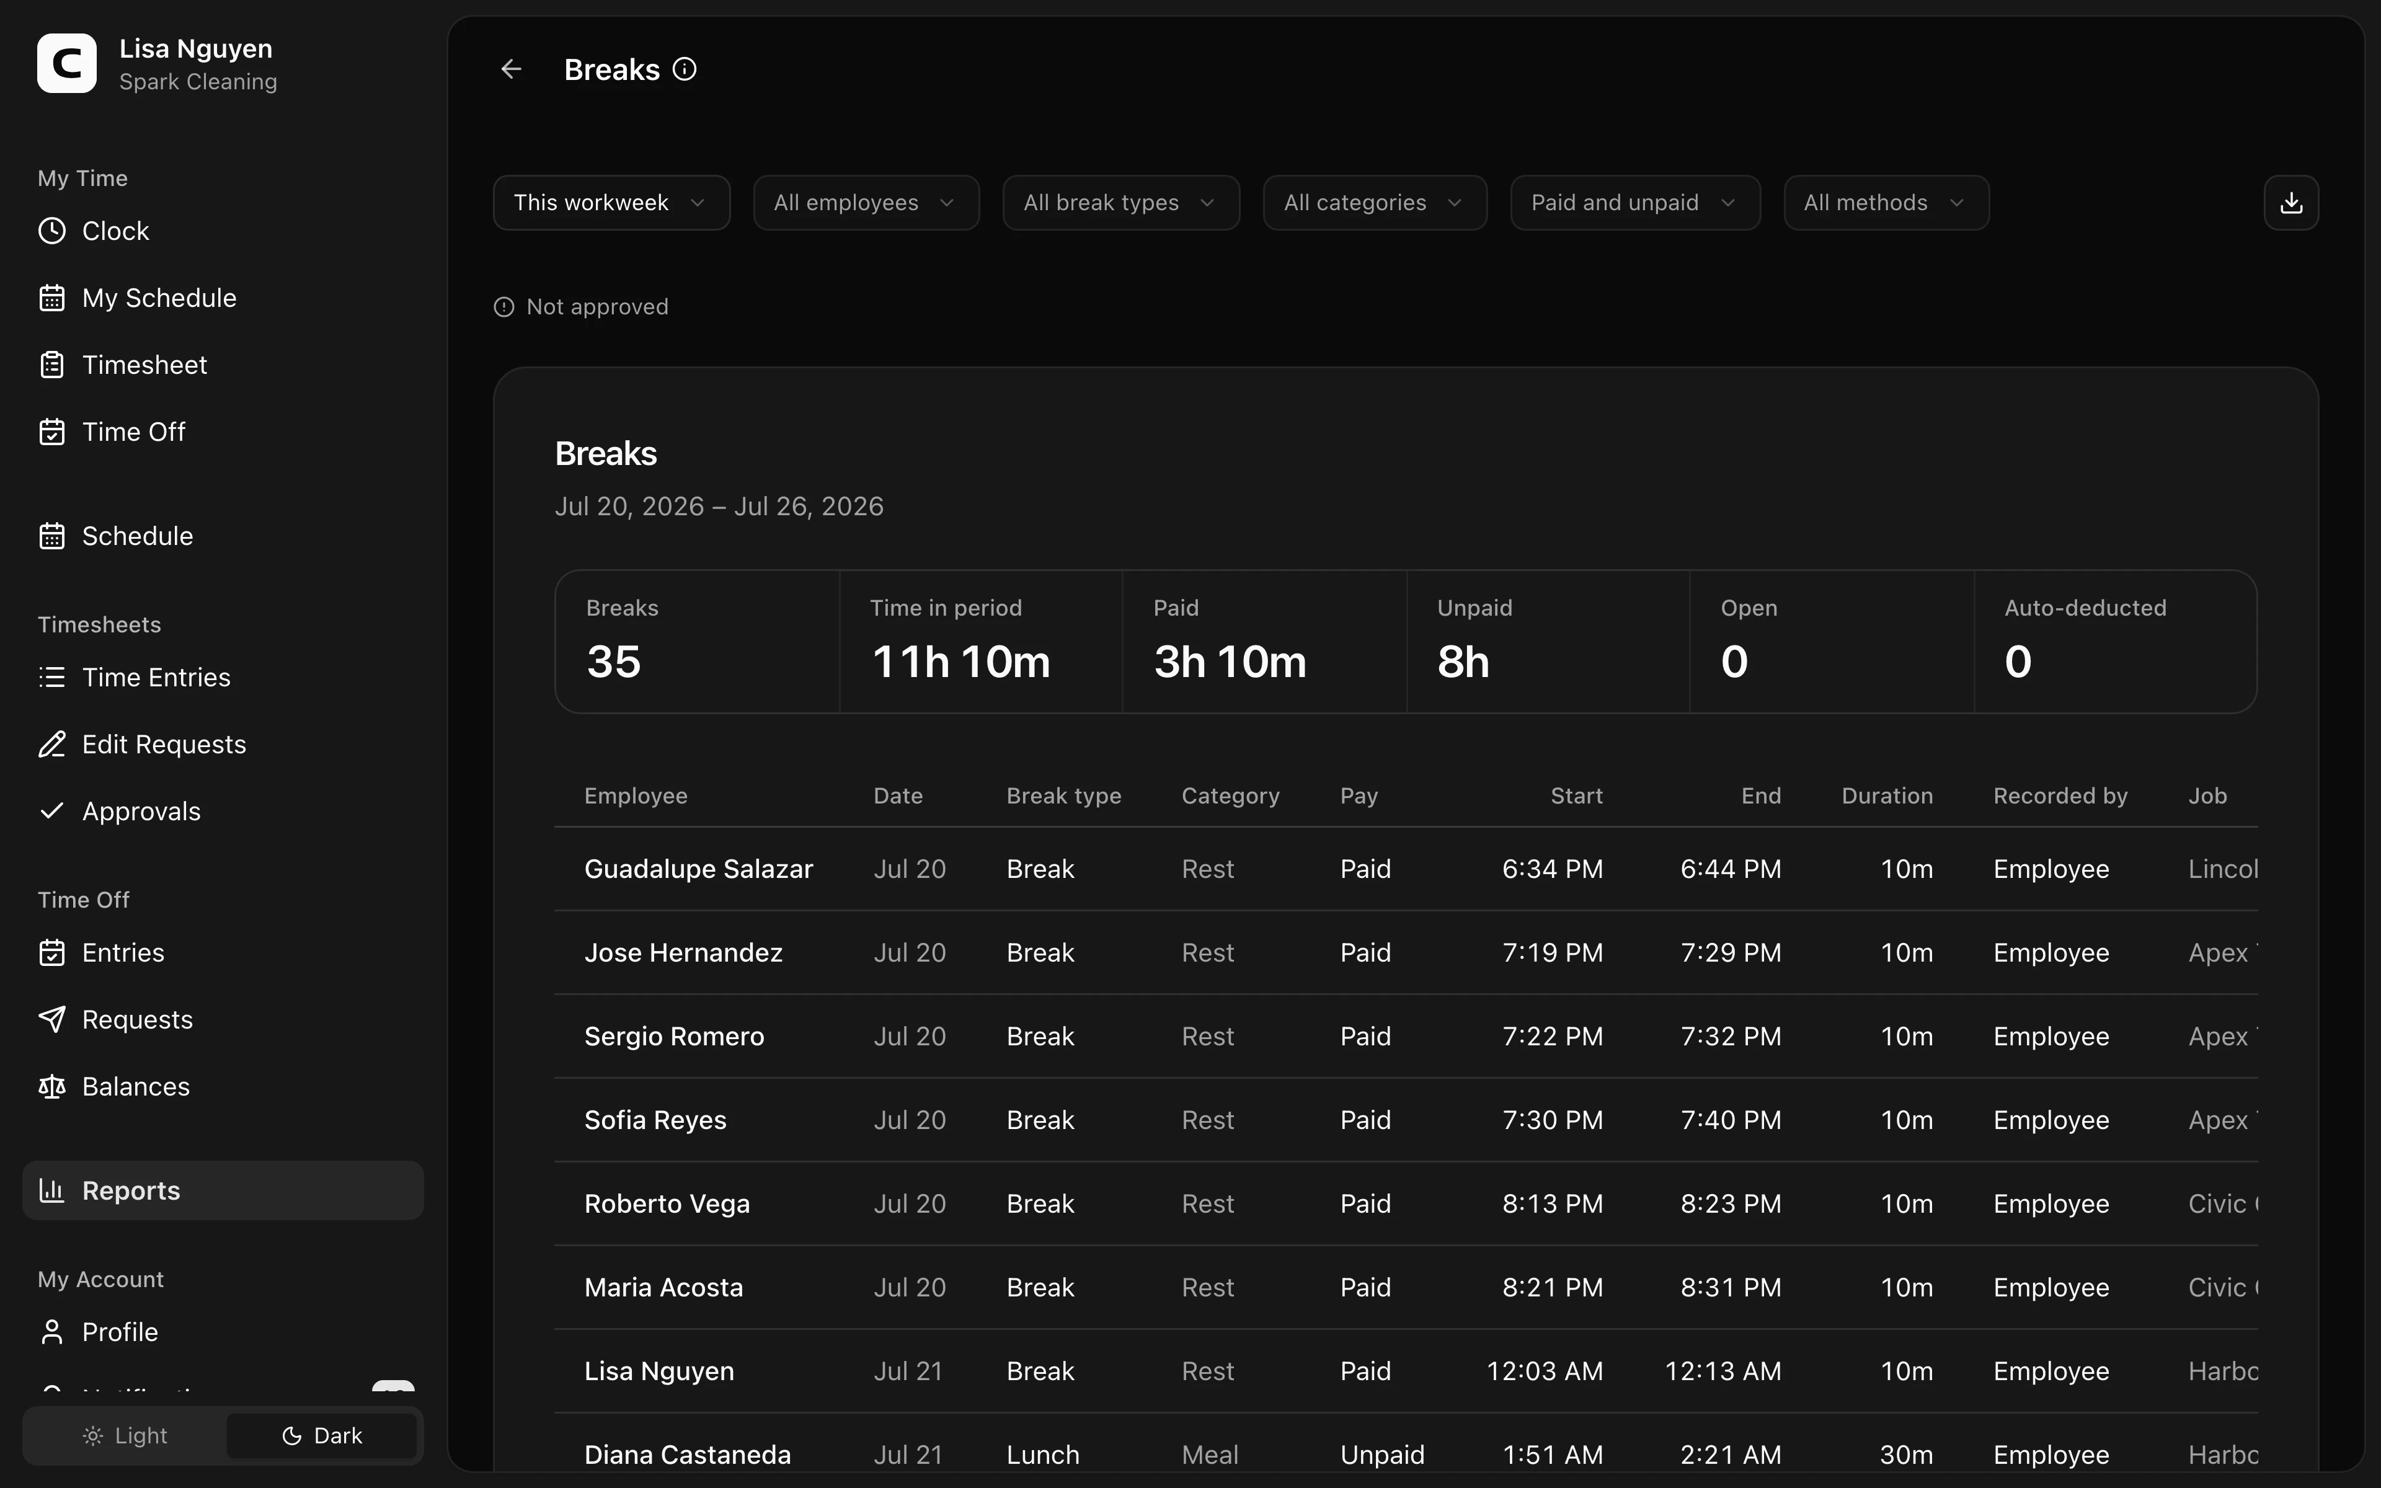Switch to Light theme
2381x1488 pixels.
tap(125, 1436)
